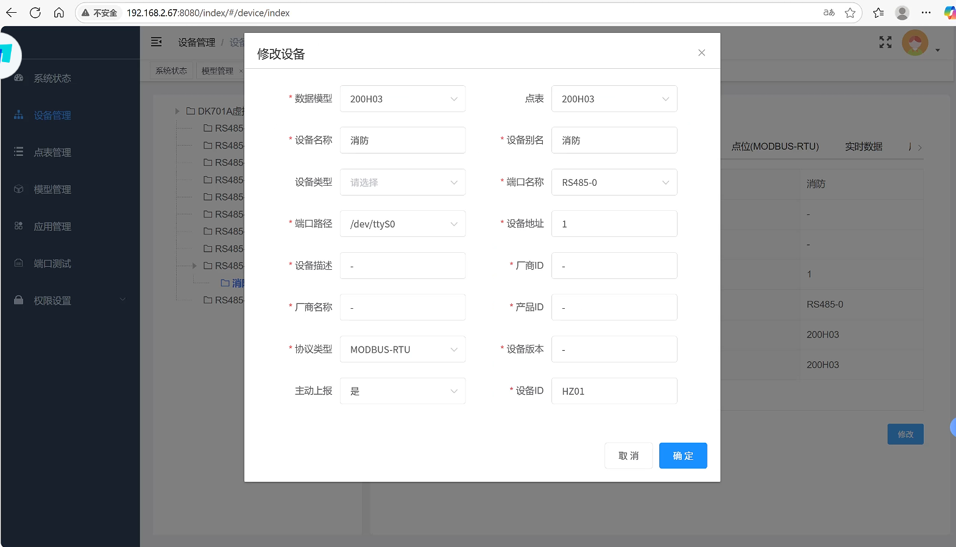The image size is (956, 547).
Task: Click the 设备名称 input field
Action: click(402, 140)
